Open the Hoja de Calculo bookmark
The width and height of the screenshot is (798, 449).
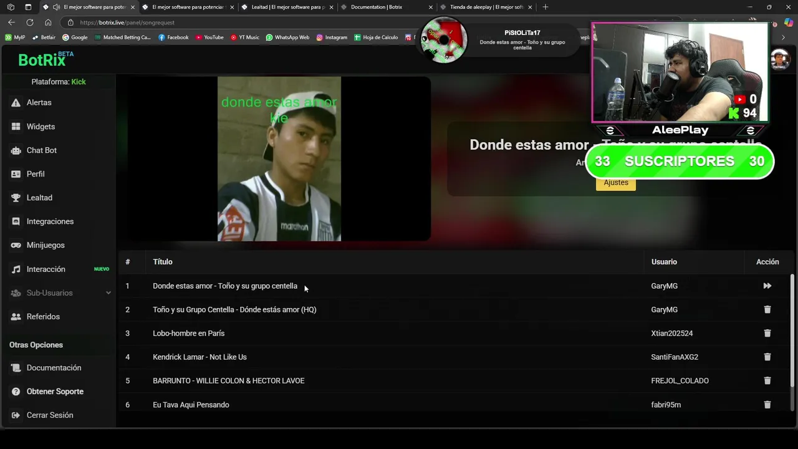376,37
